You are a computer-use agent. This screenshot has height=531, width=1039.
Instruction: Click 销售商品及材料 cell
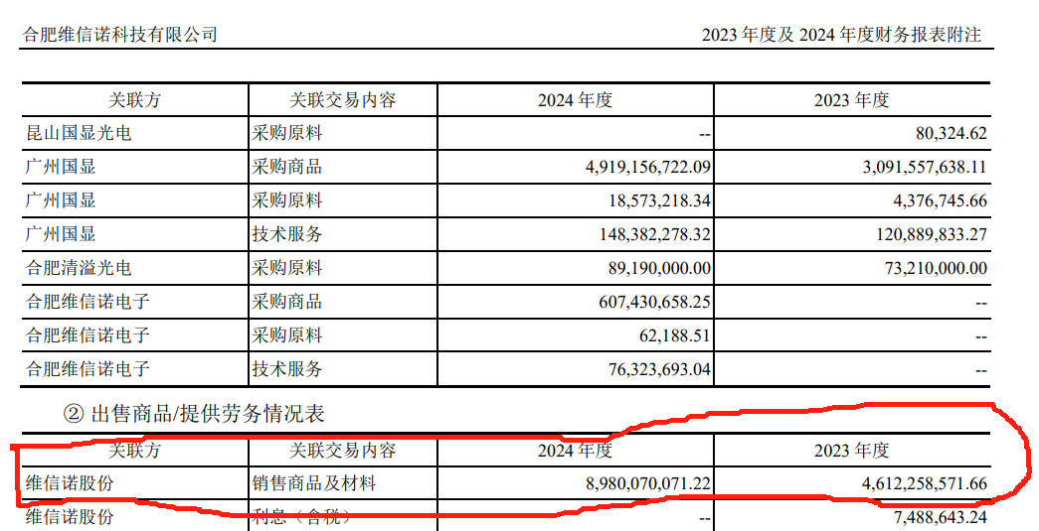click(x=313, y=483)
